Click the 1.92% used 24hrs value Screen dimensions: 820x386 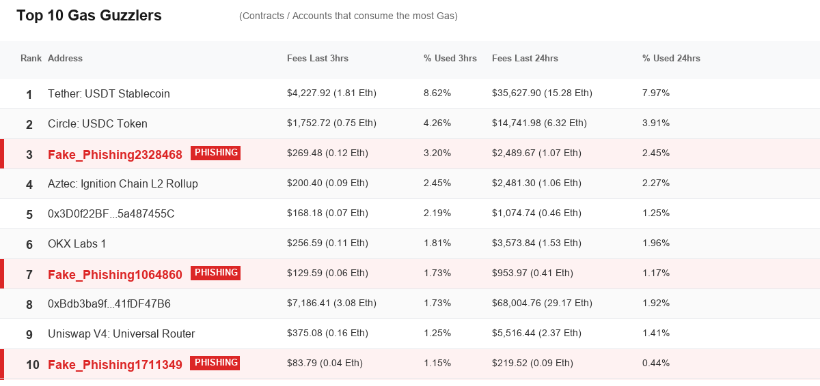coord(656,303)
